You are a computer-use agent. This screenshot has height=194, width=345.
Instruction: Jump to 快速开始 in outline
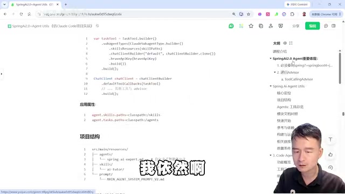pos(284,121)
